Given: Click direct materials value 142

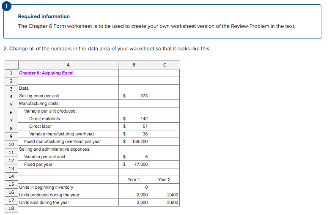Looking at the screenshot, I should (x=144, y=119).
